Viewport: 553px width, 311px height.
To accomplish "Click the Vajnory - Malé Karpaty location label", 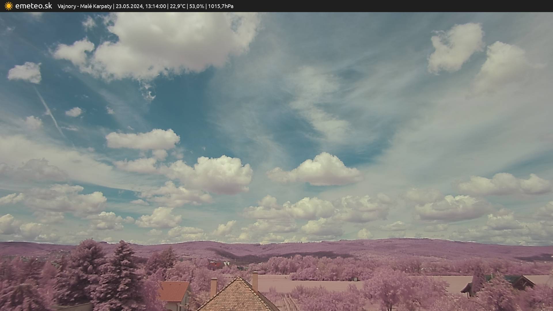I will click(84, 6).
